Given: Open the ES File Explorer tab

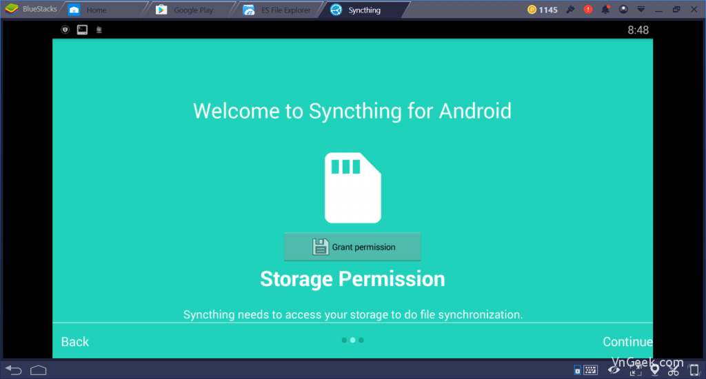Looking at the screenshot, I should [279, 10].
